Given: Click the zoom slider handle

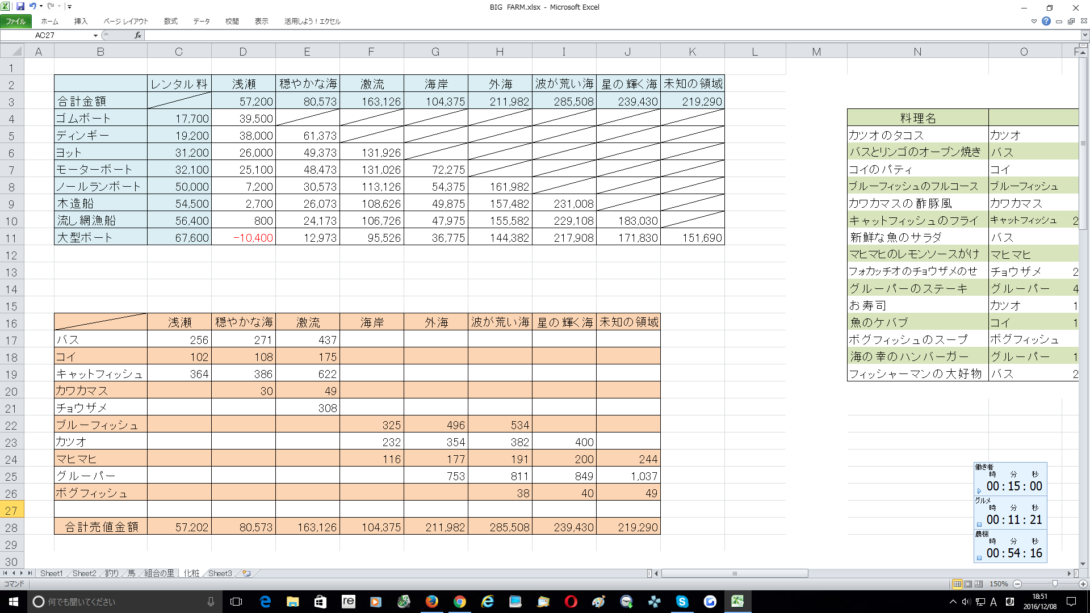Looking at the screenshot, I should tap(1054, 583).
